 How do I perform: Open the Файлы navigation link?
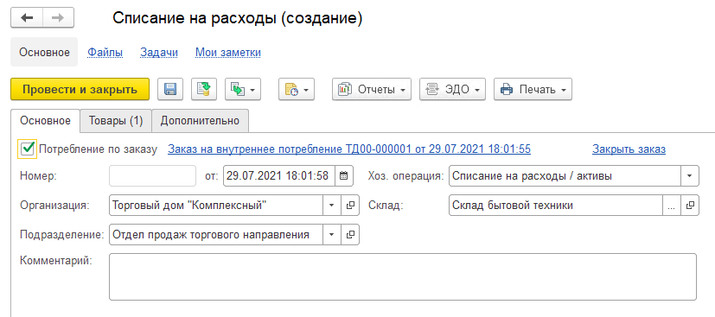click(105, 53)
